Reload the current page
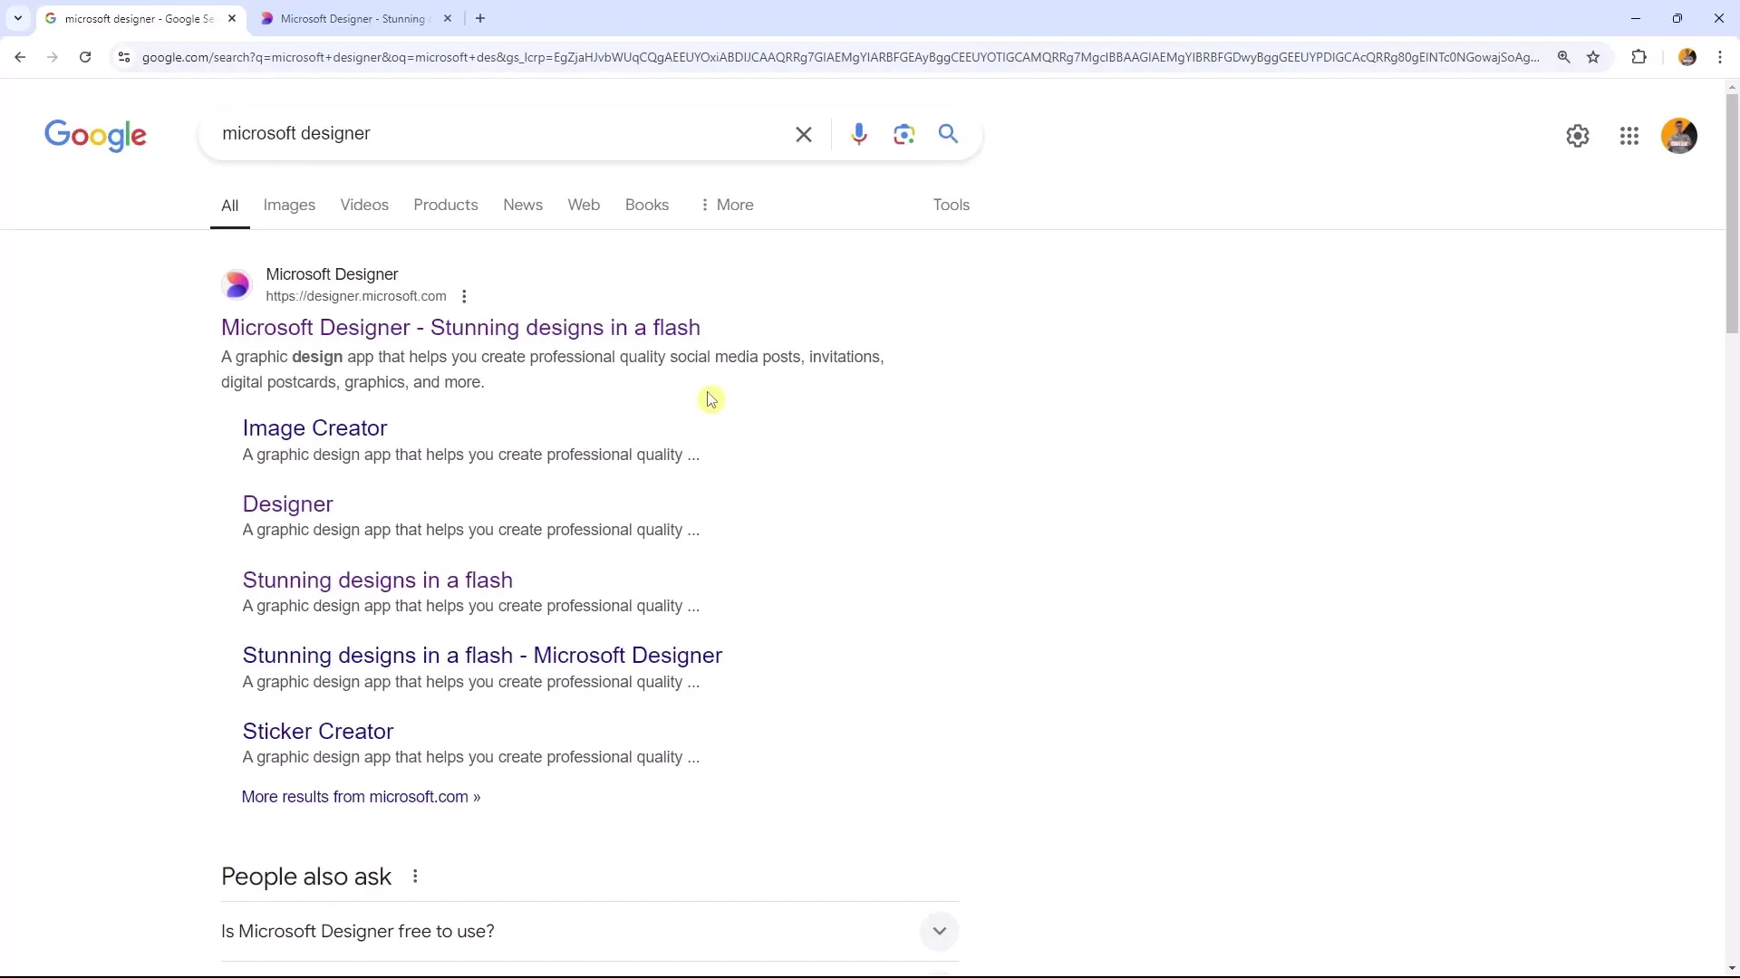This screenshot has height=978, width=1740. tap(85, 57)
